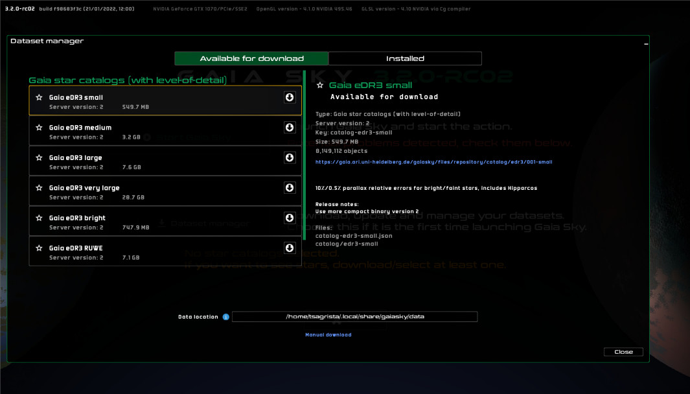Viewport: 690px width, 394px height.
Task: Click the star icon beside Gaia eDR3 small row
Action: point(39,97)
